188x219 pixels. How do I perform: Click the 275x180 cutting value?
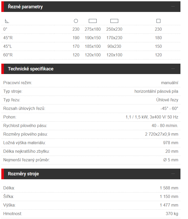click(x=93, y=29)
